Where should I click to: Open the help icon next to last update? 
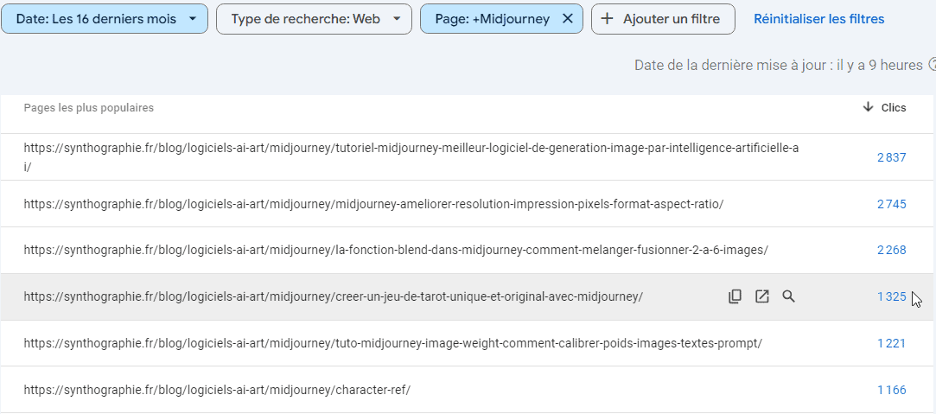[x=933, y=65]
